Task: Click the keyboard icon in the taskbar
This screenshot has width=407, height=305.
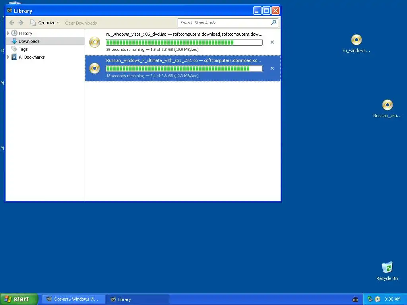Action: pyautogui.click(x=355, y=299)
